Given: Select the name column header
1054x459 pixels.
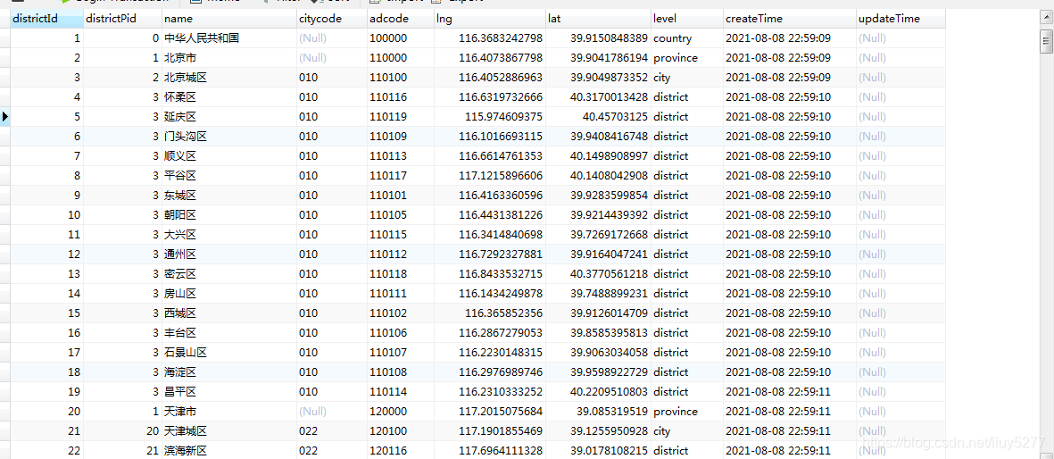Looking at the screenshot, I should 229,19.
